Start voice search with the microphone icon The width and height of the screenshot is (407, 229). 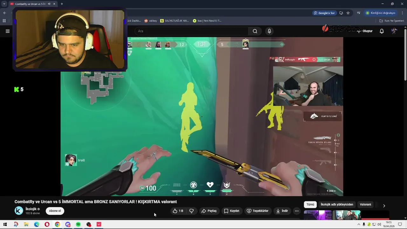(269, 31)
